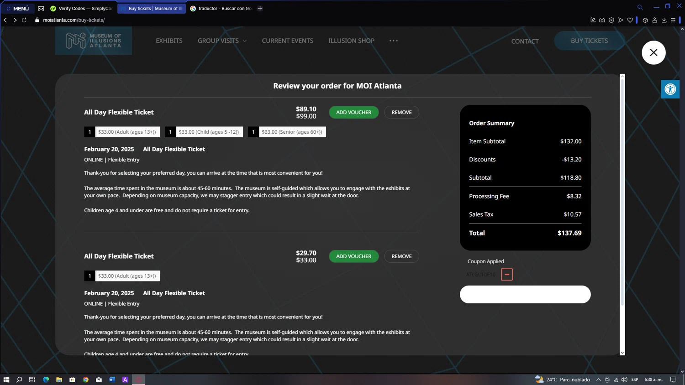The image size is (685, 385).
Task: Open Microsoft Edge from the taskbar
Action: [x=46, y=380]
